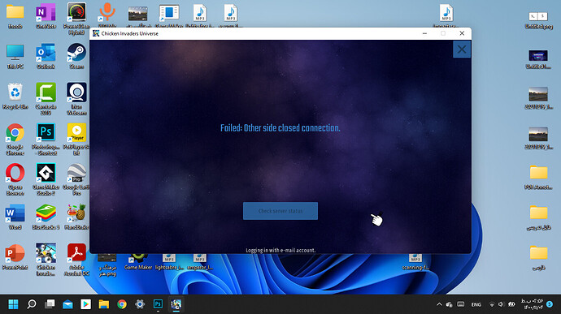561x314 pixels.
Task: Select the GameMaker Studio 2 shortcut
Action: pyautogui.click(x=46, y=179)
